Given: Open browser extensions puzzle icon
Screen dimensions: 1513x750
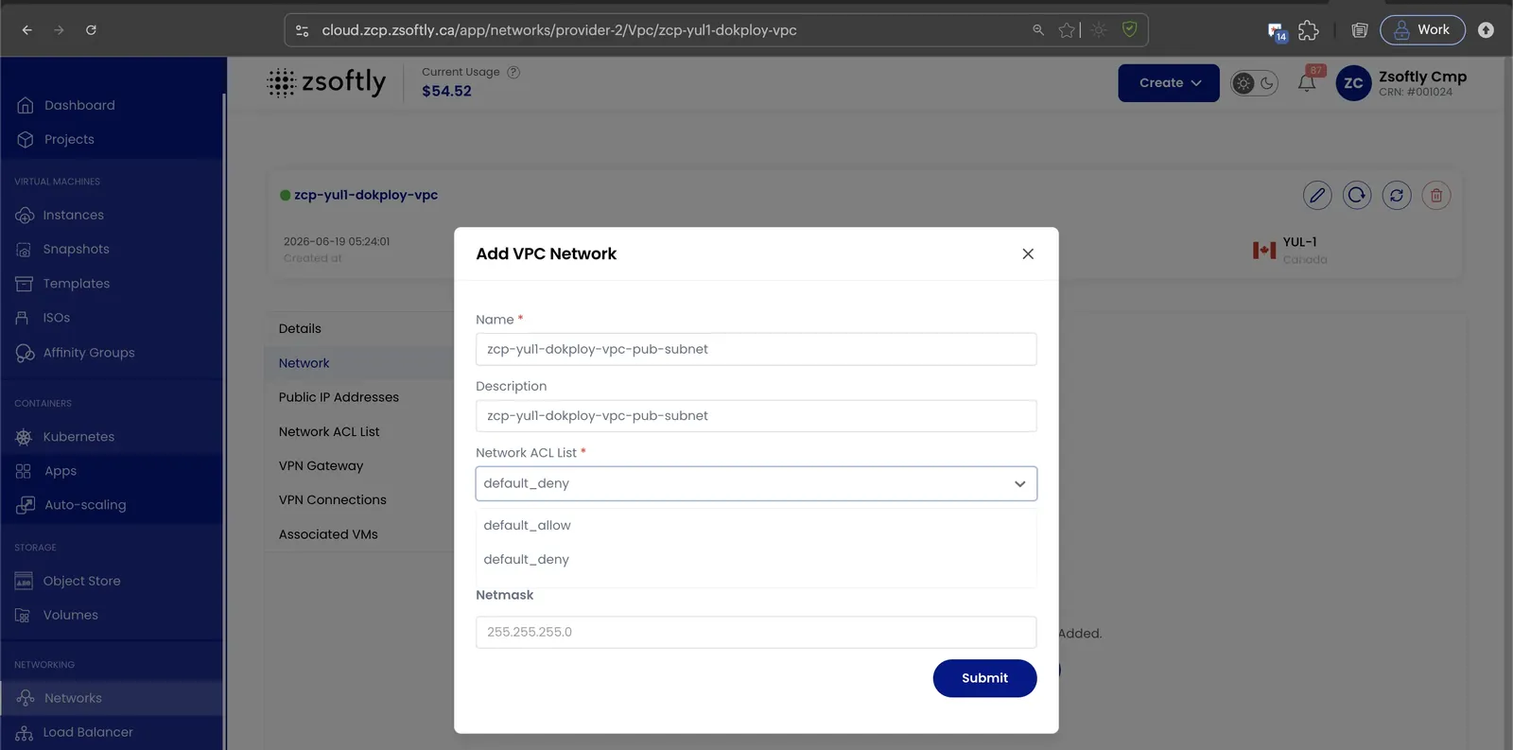Looking at the screenshot, I should click(1309, 30).
